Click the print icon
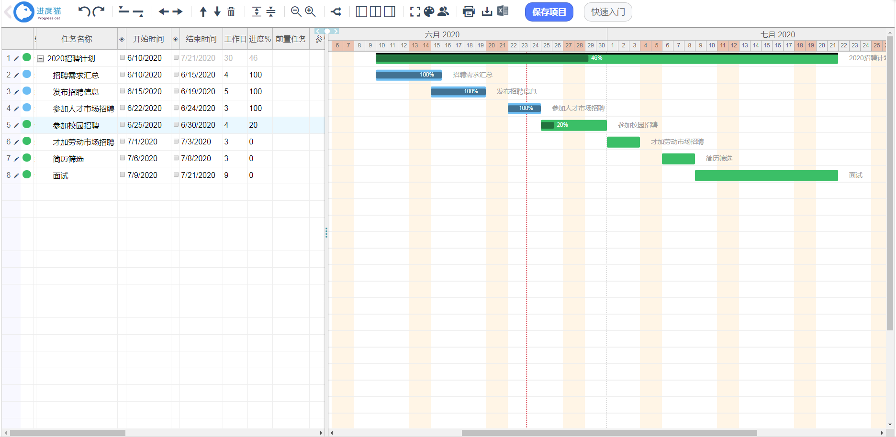Viewport: 896px width, 437px height. tap(469, 12)
